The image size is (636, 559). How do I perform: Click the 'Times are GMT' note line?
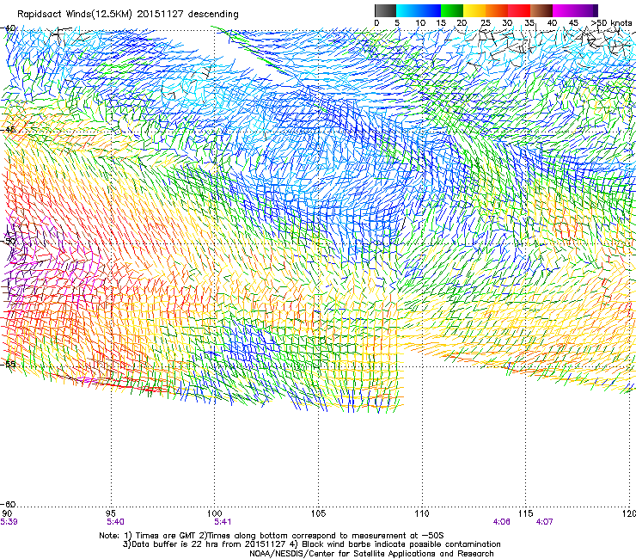pyautogui.click(x=272, y=536)
